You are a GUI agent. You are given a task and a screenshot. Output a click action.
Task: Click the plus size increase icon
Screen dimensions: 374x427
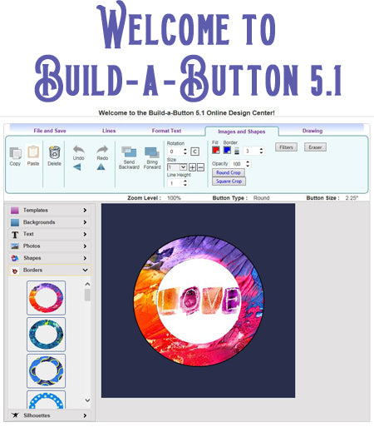pyautogui.click(x=192, y=167)
